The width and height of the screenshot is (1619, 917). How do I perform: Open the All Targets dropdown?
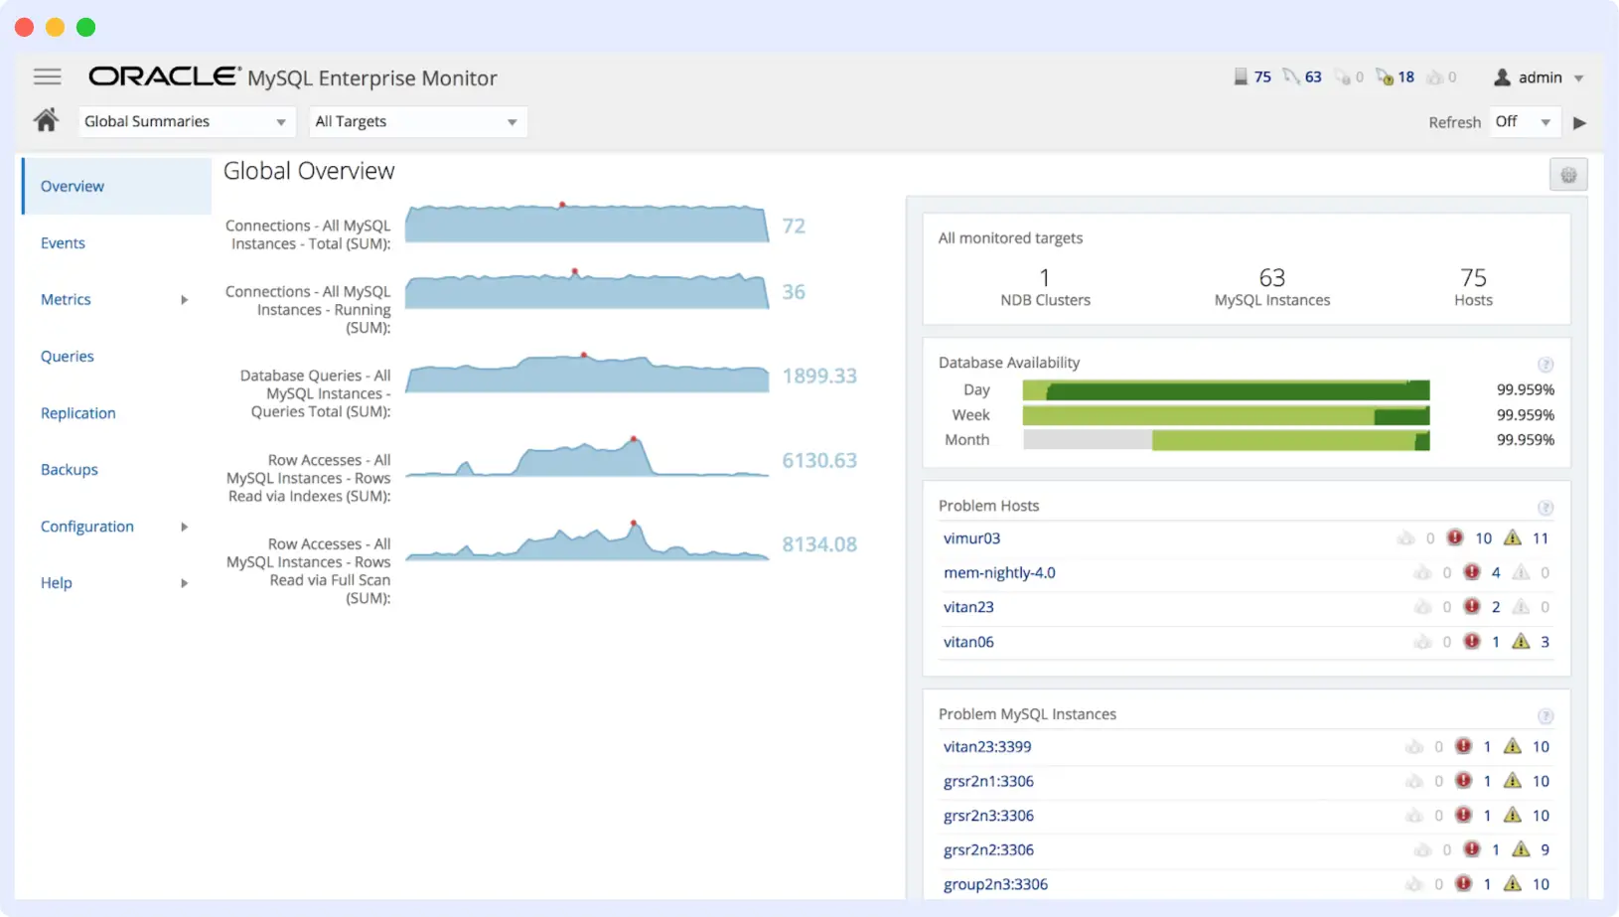coord(417,121)
